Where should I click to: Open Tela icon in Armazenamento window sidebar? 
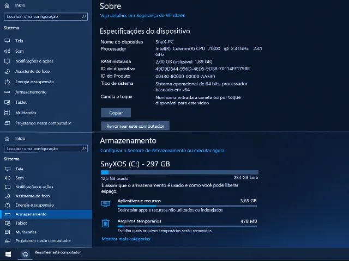[8, 169]
